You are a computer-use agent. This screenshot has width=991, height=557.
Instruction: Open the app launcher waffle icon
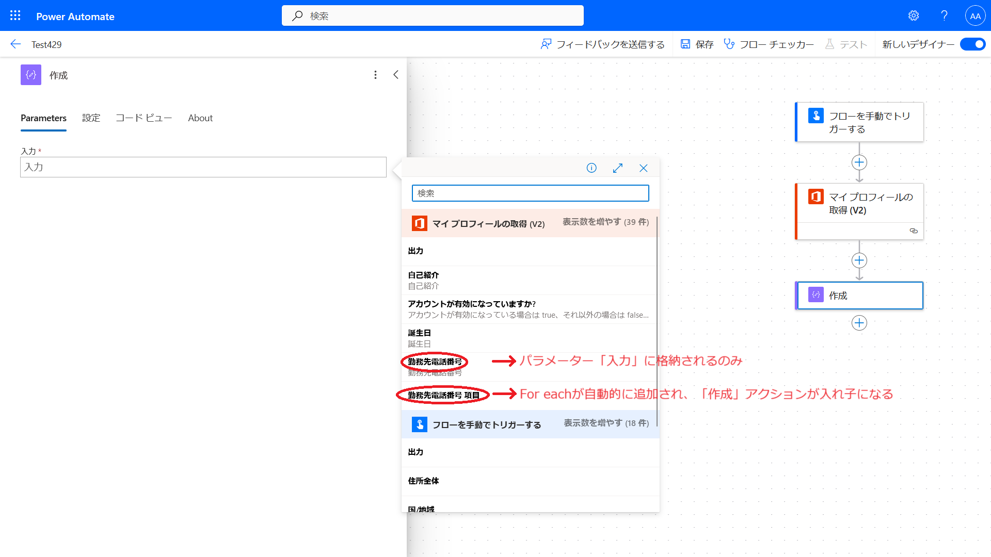tap(15, 16)
